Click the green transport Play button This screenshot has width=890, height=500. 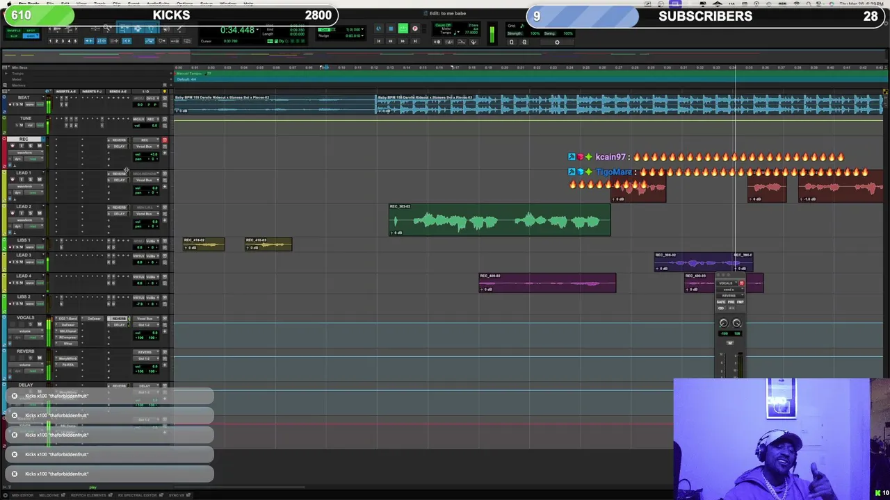click(403, 28)
